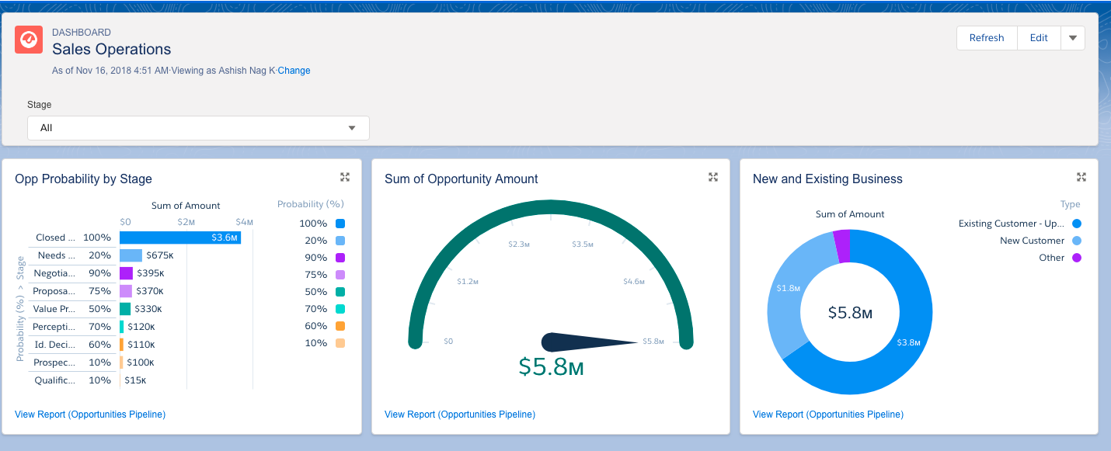Open View Report link under gauge chart
The image size is (1111, 451).
point(460,415)
